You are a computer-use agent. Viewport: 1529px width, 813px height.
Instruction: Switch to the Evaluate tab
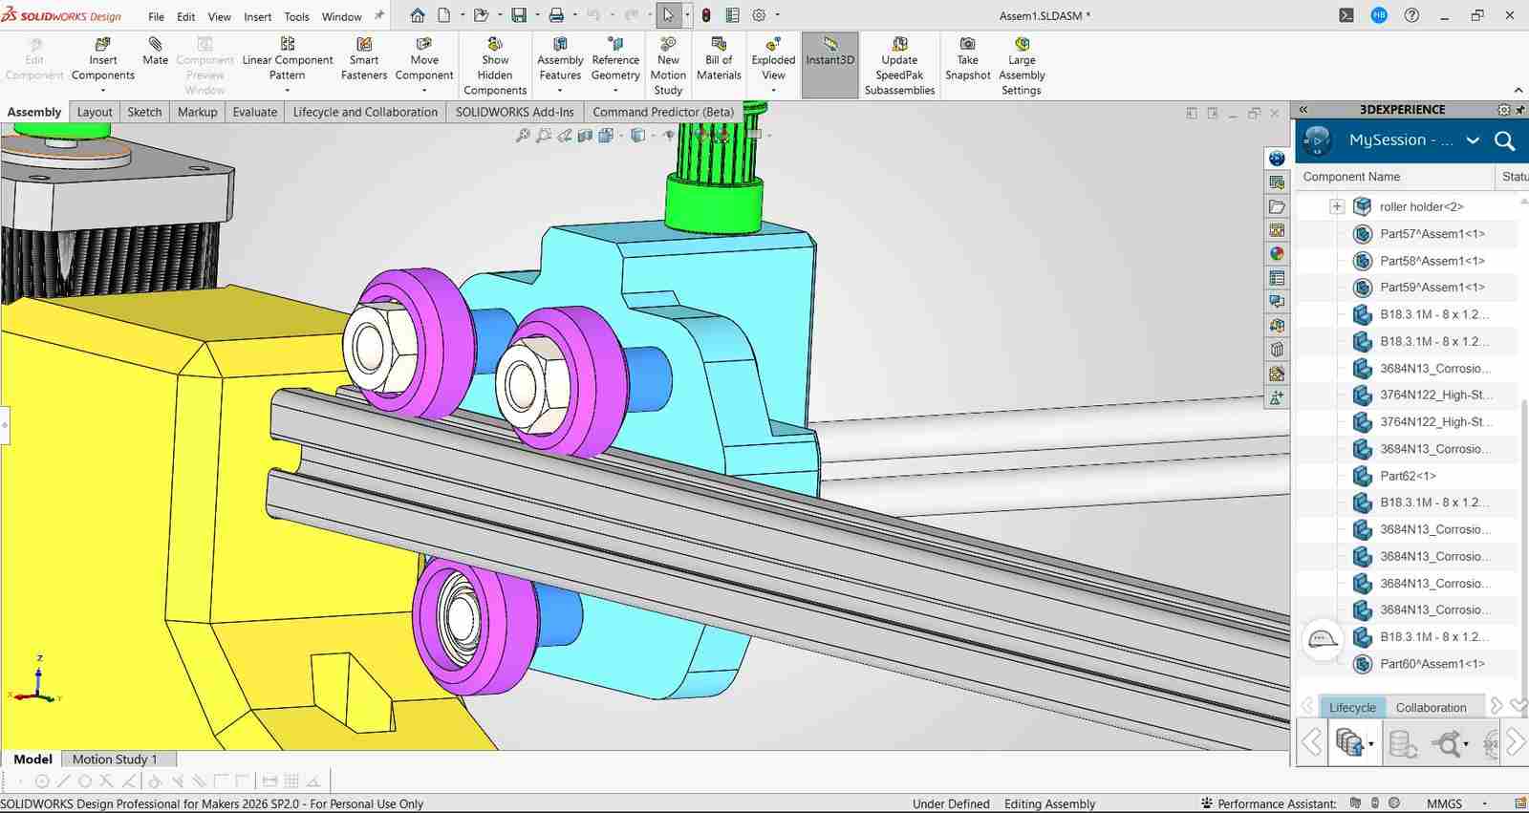(255, 112)
